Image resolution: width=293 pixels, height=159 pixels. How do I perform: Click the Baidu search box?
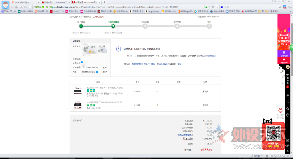tap(250, 7)
